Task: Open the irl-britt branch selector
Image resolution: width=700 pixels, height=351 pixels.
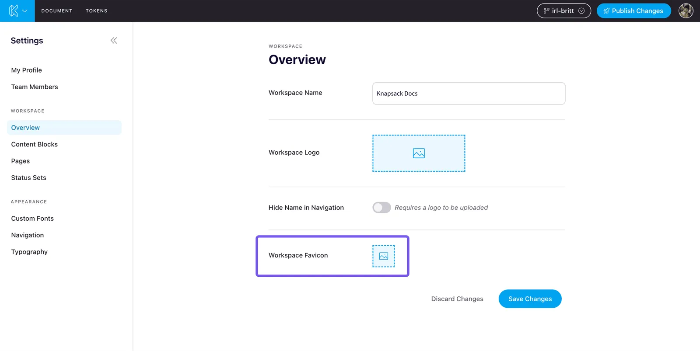Action: coord(563,11)
